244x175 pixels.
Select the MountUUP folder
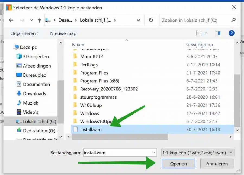coord(91,56)
